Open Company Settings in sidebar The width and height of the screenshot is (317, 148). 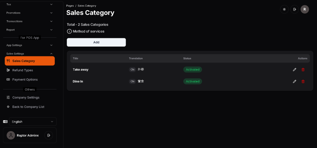[26, 97]
